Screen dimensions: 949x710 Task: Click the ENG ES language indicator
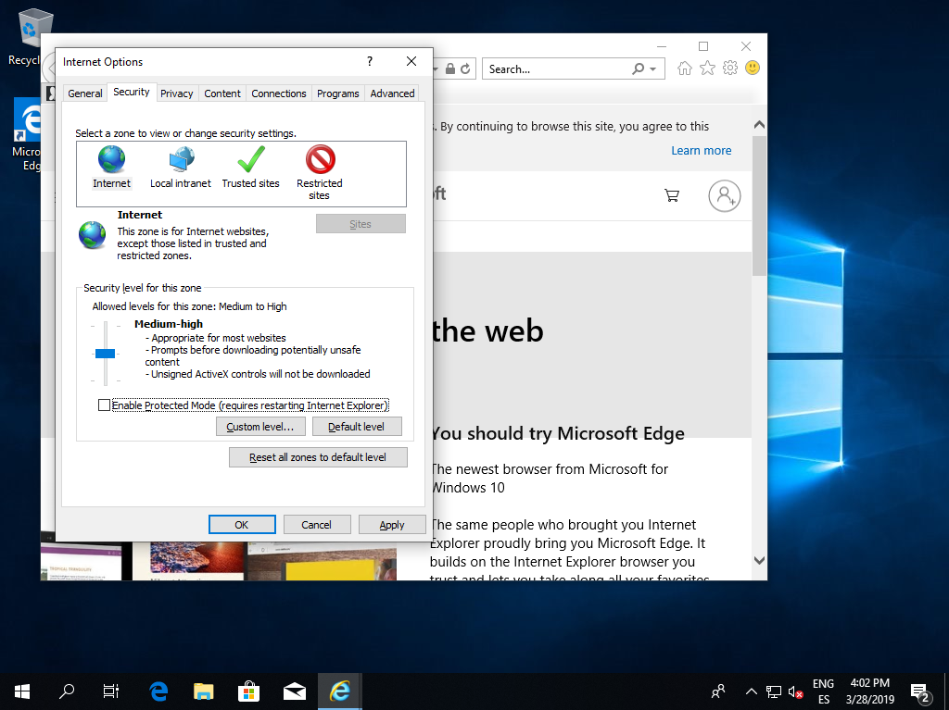coord(823,691)
